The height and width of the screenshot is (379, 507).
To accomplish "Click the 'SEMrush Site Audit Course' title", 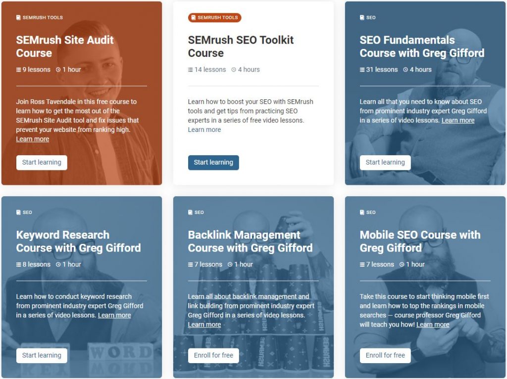I will [x=65, y=46].
